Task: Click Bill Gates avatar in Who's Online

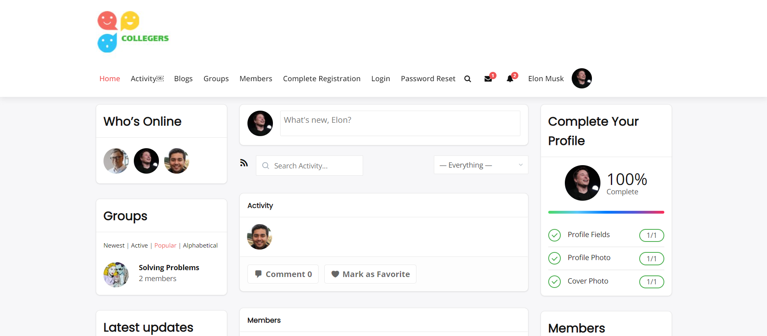Action: (116, 161)
